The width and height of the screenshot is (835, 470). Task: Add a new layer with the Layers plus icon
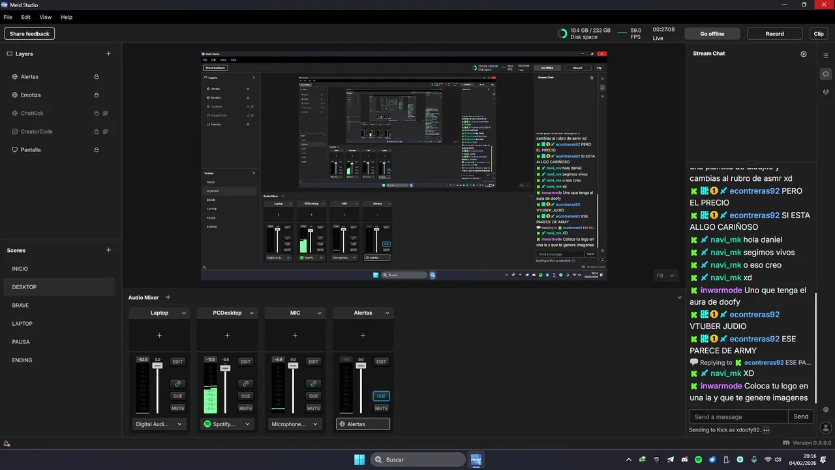pyautogui.click(x=108, y=54)
